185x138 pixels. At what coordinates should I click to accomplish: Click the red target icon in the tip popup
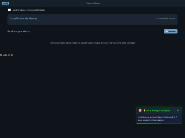tap(140, 110)
